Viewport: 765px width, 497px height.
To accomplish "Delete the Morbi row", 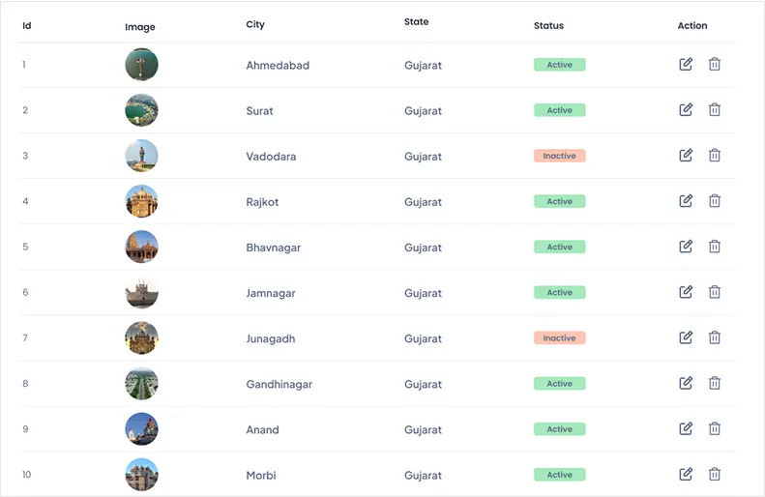I will click(715, 474).
